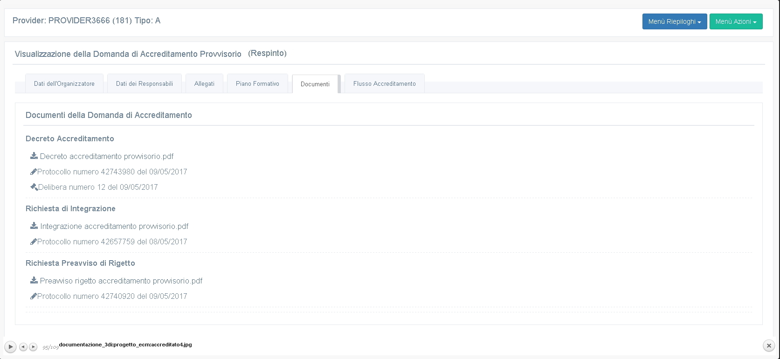This screenshot has height=359, width=780.
Task: Click download icon beside Integrazione accreditamento provvisorio
Action: pyautogui.click(x=34, y=226)
